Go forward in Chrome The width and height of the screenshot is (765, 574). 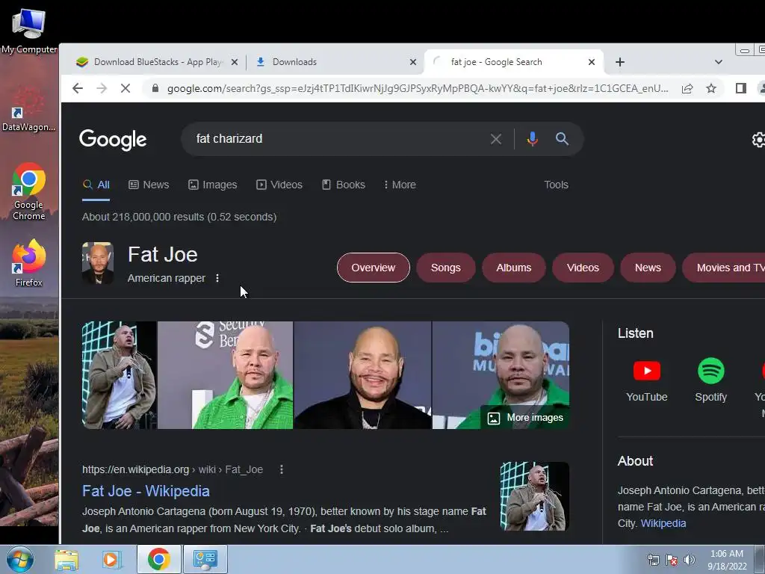(x=102, y=88)
